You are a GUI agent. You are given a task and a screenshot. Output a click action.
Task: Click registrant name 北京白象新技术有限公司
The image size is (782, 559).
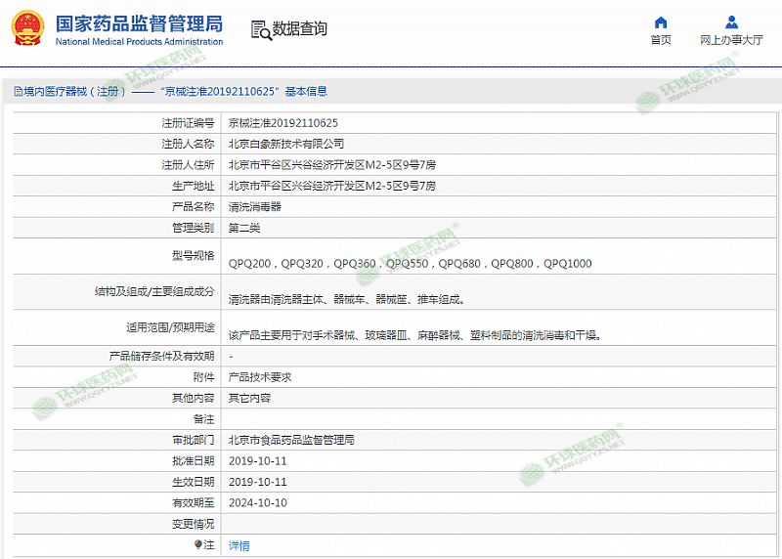click(285, 144)
